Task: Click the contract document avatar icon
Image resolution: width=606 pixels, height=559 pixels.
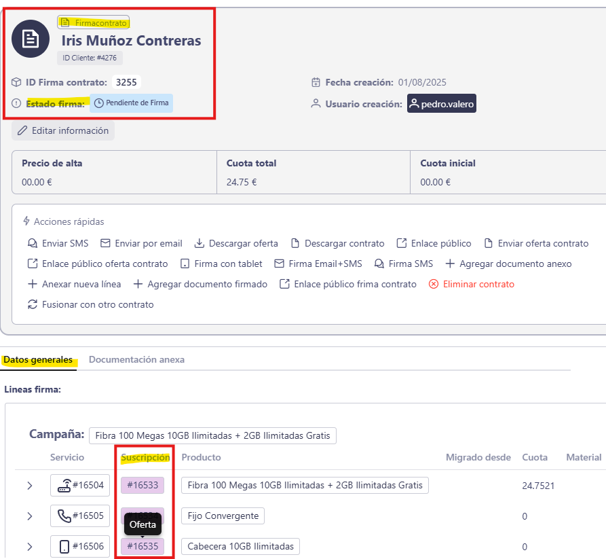Action: tap(31, 39)
